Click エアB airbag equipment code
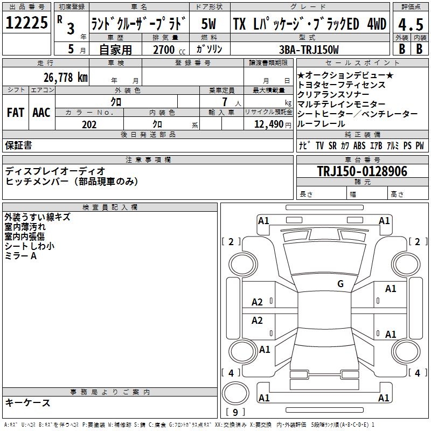 click(x=376, y=145)
